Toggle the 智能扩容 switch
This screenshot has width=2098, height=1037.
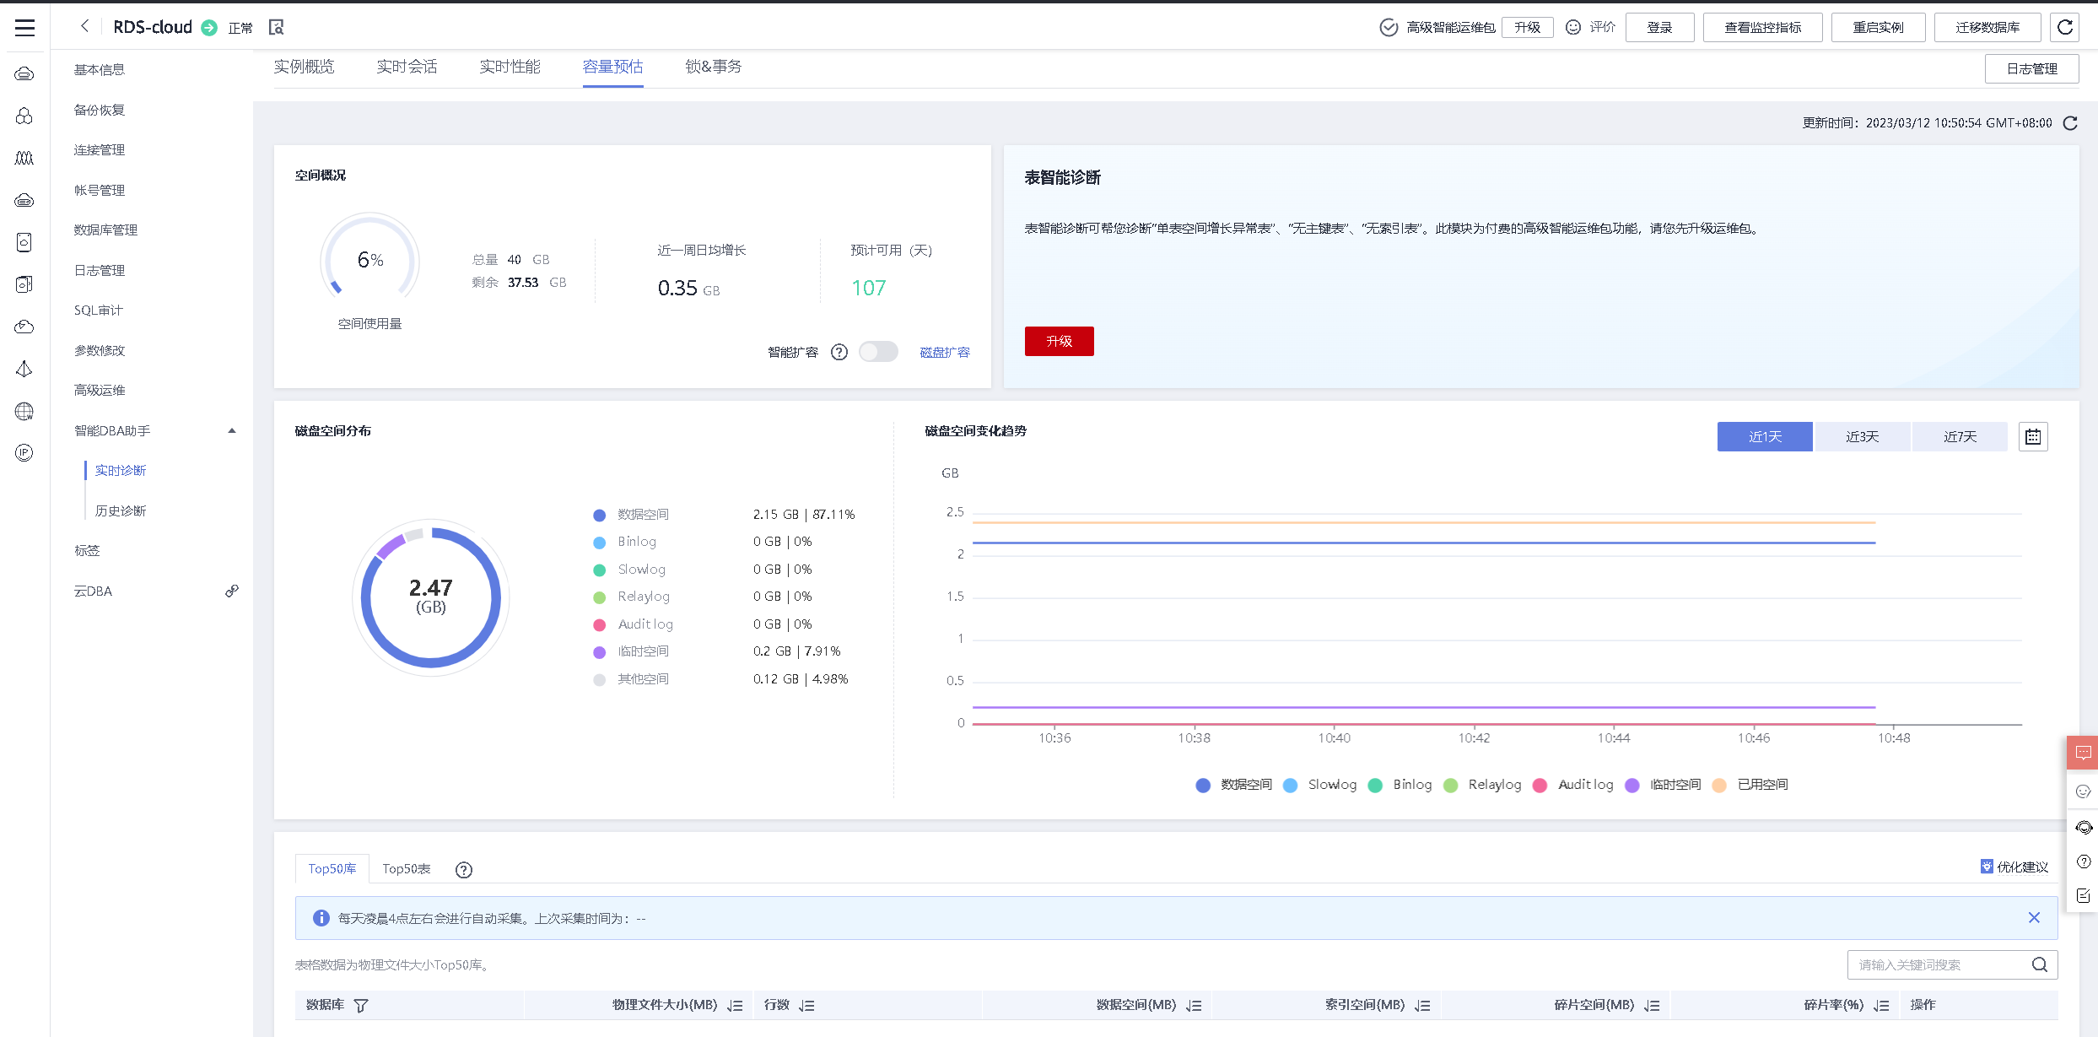click(878, 352)
